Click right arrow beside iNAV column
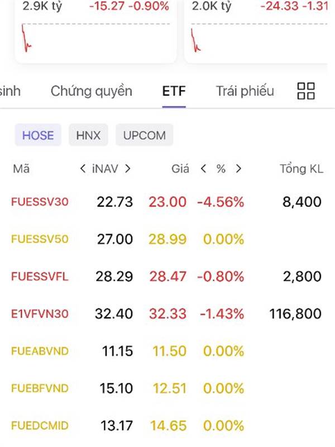 [128, 169]
